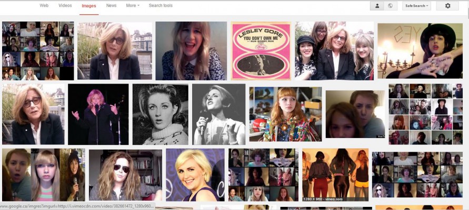Open the pink "You Don't Own Me" album cover
469x210 pixels.
pyautogui.click(x=261, y=51)
